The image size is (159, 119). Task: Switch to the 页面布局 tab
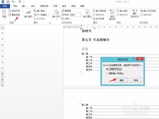pos(44,6)
